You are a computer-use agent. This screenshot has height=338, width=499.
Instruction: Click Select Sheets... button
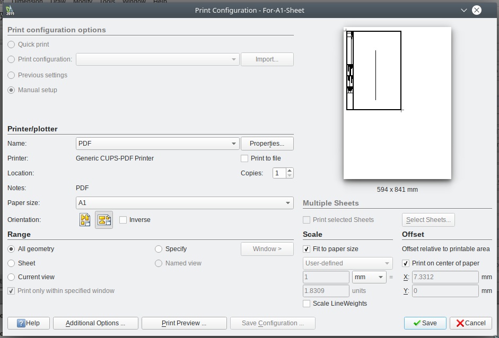point(428,220)
